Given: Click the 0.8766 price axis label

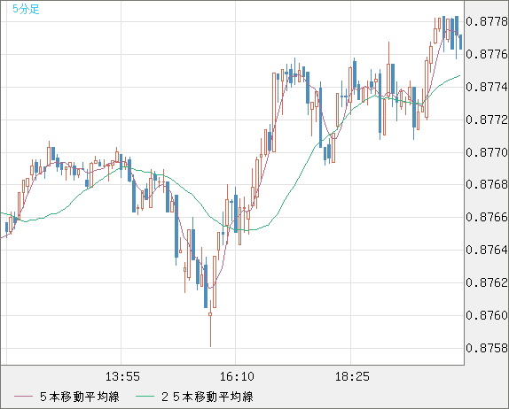Looking at the screenshot, I should [487, 217].
